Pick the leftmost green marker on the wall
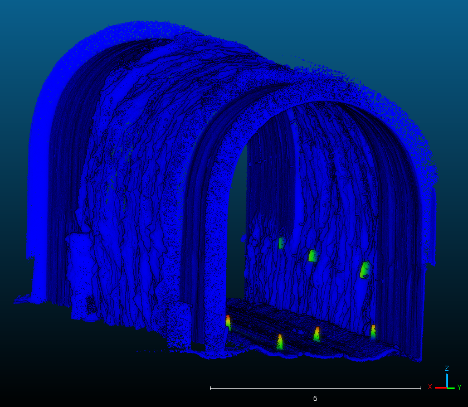The height and width of the screenshot is (407, 468). [281, 243]
